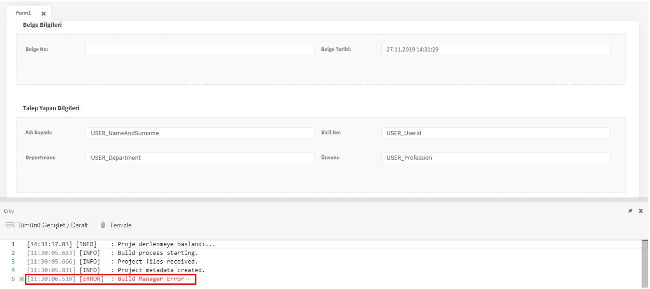Image resolution: width=650 pixels, height=289 pixels.
Task: Click the Ünvanı label
Action: click(x=329, y=158)
